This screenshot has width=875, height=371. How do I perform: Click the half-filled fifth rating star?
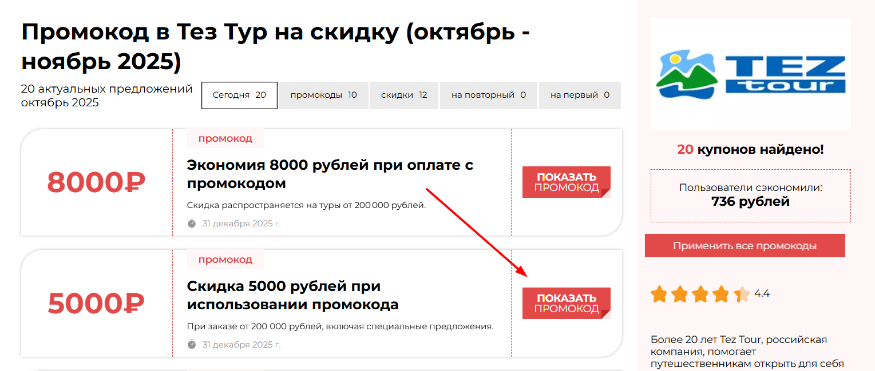(x=741, y=294)
